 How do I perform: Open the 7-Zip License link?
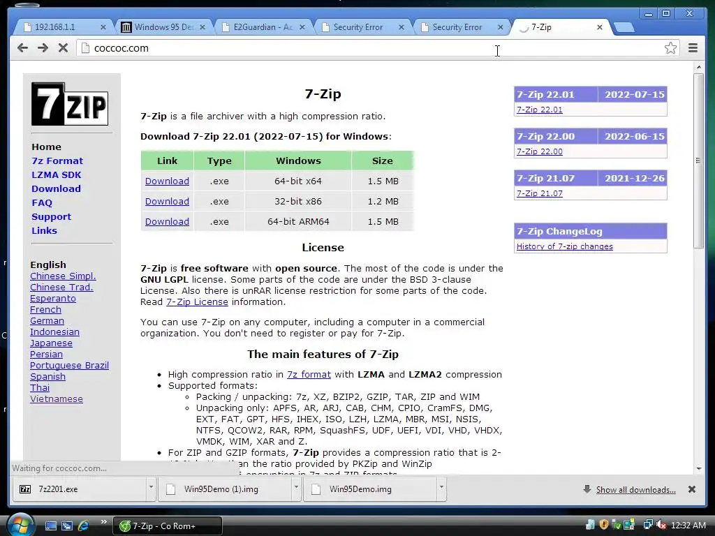pos(197,301)
